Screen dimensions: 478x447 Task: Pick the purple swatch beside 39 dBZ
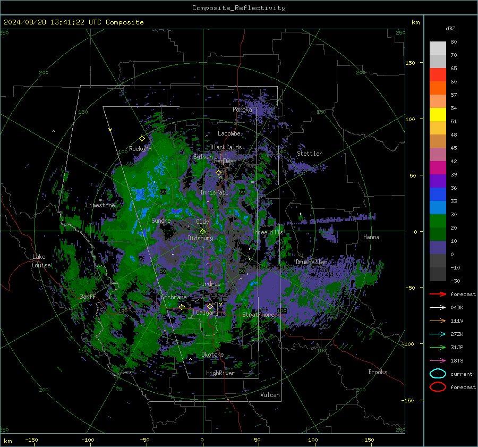(x=438, y=181)
